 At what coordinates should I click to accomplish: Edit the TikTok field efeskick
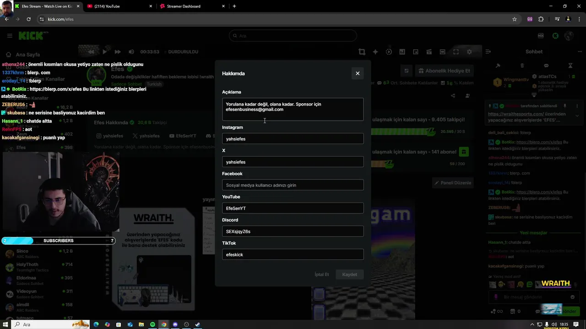[293, 255]
